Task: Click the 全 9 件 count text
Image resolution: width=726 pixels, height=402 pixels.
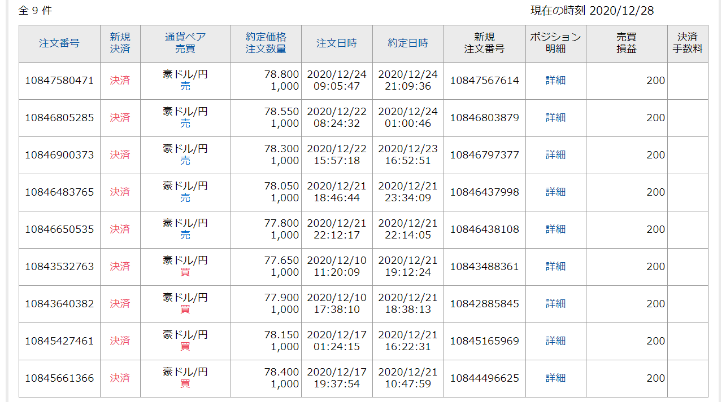Action: pyautogui.click(x=35, y=11)
